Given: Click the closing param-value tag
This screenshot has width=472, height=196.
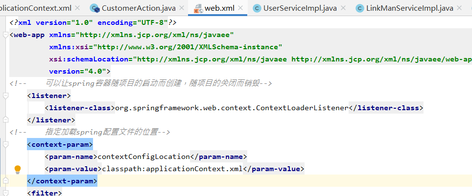Looking at the screenshot, I should pos(274,169).
